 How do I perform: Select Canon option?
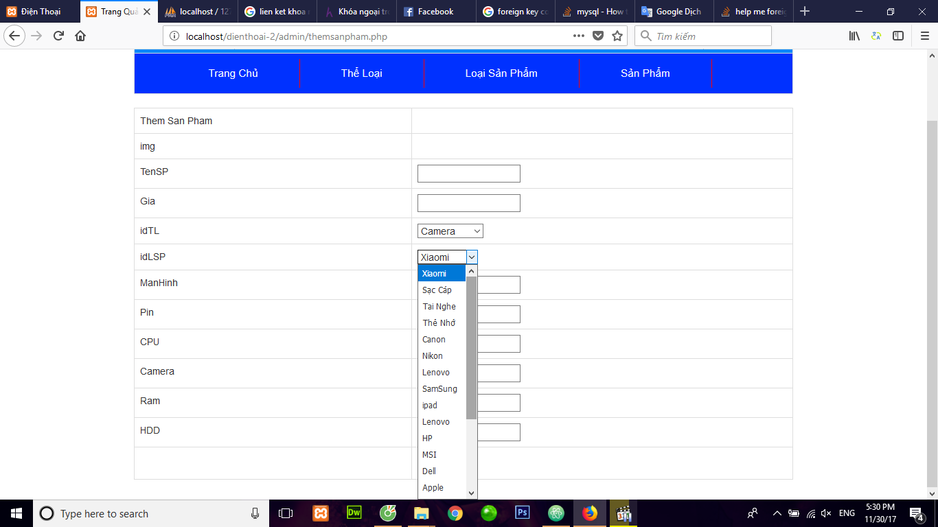pos(442,340)
